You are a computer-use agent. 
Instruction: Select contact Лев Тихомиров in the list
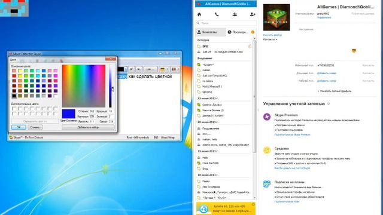pyautogui.click(x=223, y=187)
